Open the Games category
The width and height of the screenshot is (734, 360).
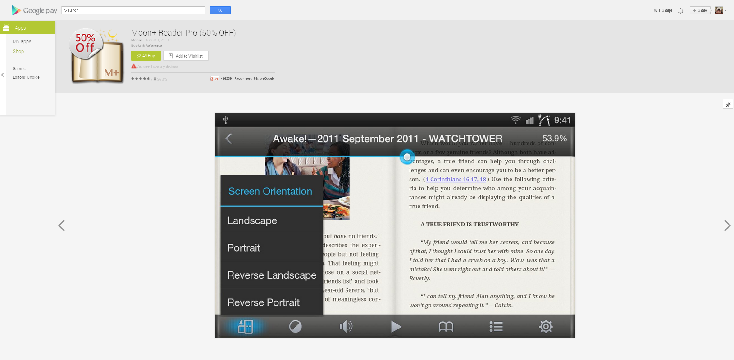(x=19, y=69)
